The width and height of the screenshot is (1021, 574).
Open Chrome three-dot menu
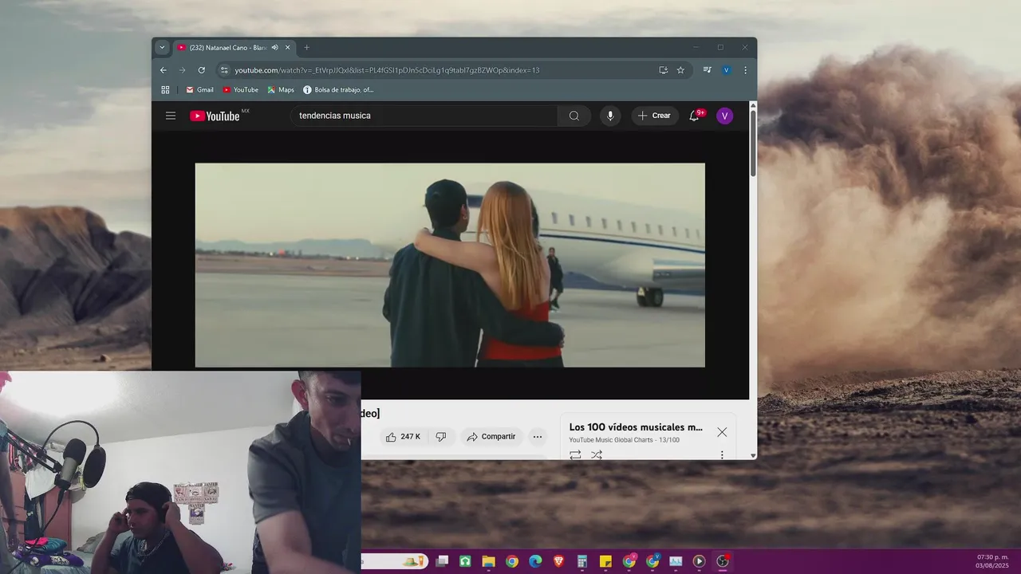pos(746,70)
